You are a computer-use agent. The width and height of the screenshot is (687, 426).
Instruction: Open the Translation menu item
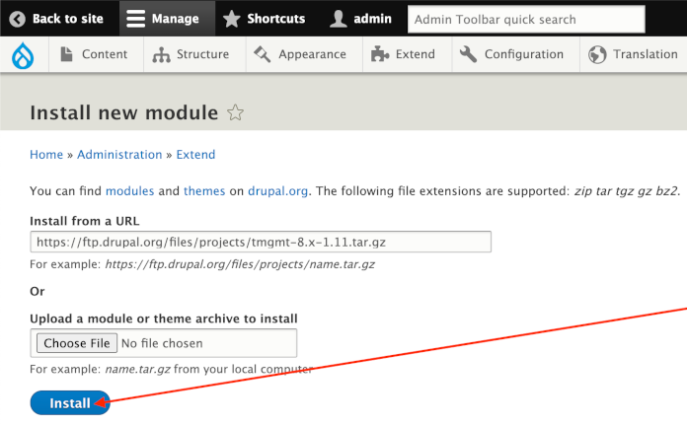coord(645,54)
